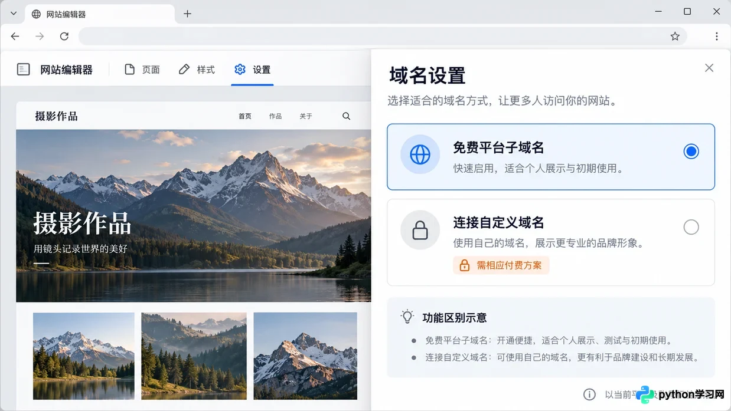Select the 设置 tab
Image resolution: width=731 pixels, height=411 pixels.
(x=252, y=70)
